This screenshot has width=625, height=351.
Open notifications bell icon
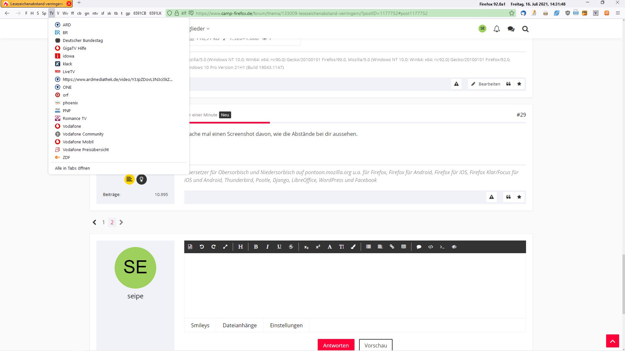click(x=497, y=29)
